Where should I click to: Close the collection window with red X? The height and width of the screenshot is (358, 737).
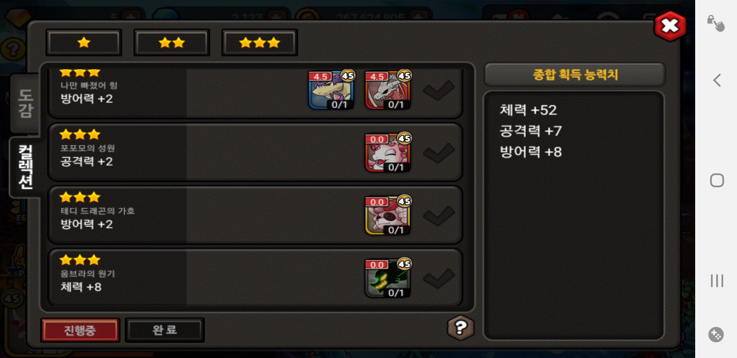click(x=670, y=26)
